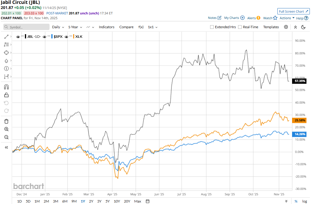311x204 pixels.
Task: Click the blue $SPX series color swatch
Action: tap(52, 37)
